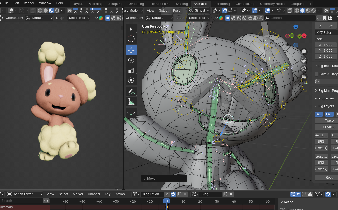Click the red X axis gizmo ball
338x210 pixels.
click(x=304, y=35)
